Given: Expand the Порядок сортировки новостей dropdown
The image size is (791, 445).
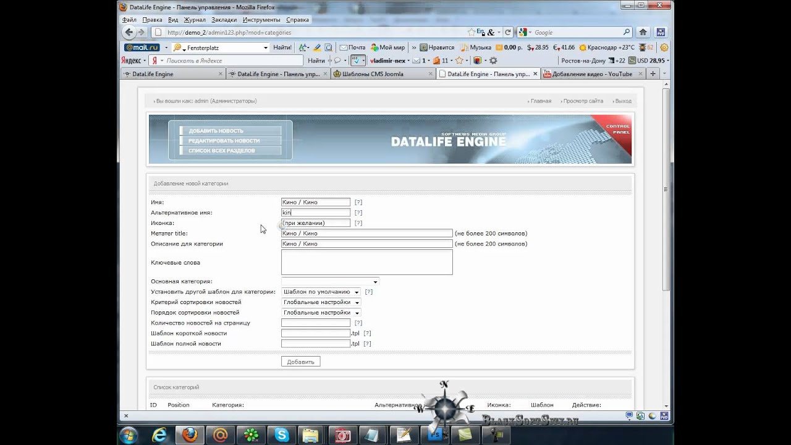Looking at the screenshot, I should (321, 313).
